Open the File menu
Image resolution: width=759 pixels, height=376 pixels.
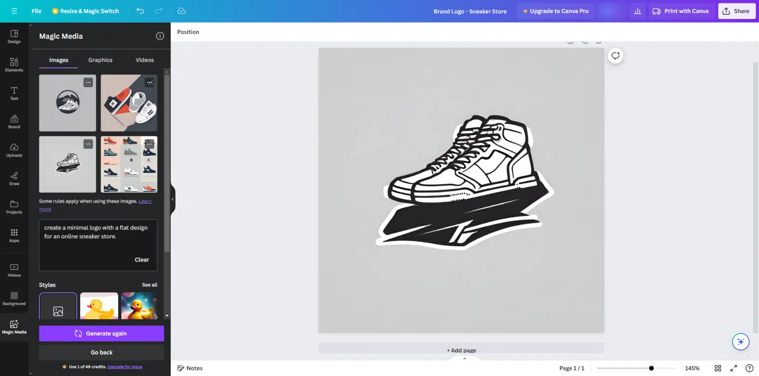click(x=37, y=11)
